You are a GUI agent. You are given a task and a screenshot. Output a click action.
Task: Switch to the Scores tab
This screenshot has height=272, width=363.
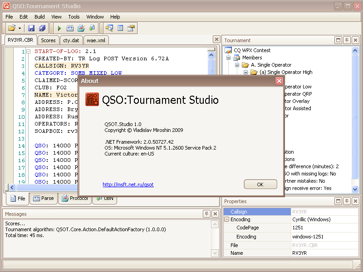[48, 40]
